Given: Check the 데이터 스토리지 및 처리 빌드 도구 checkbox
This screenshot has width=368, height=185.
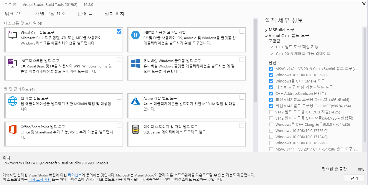Looking at the screenshot, I should 242,125.
